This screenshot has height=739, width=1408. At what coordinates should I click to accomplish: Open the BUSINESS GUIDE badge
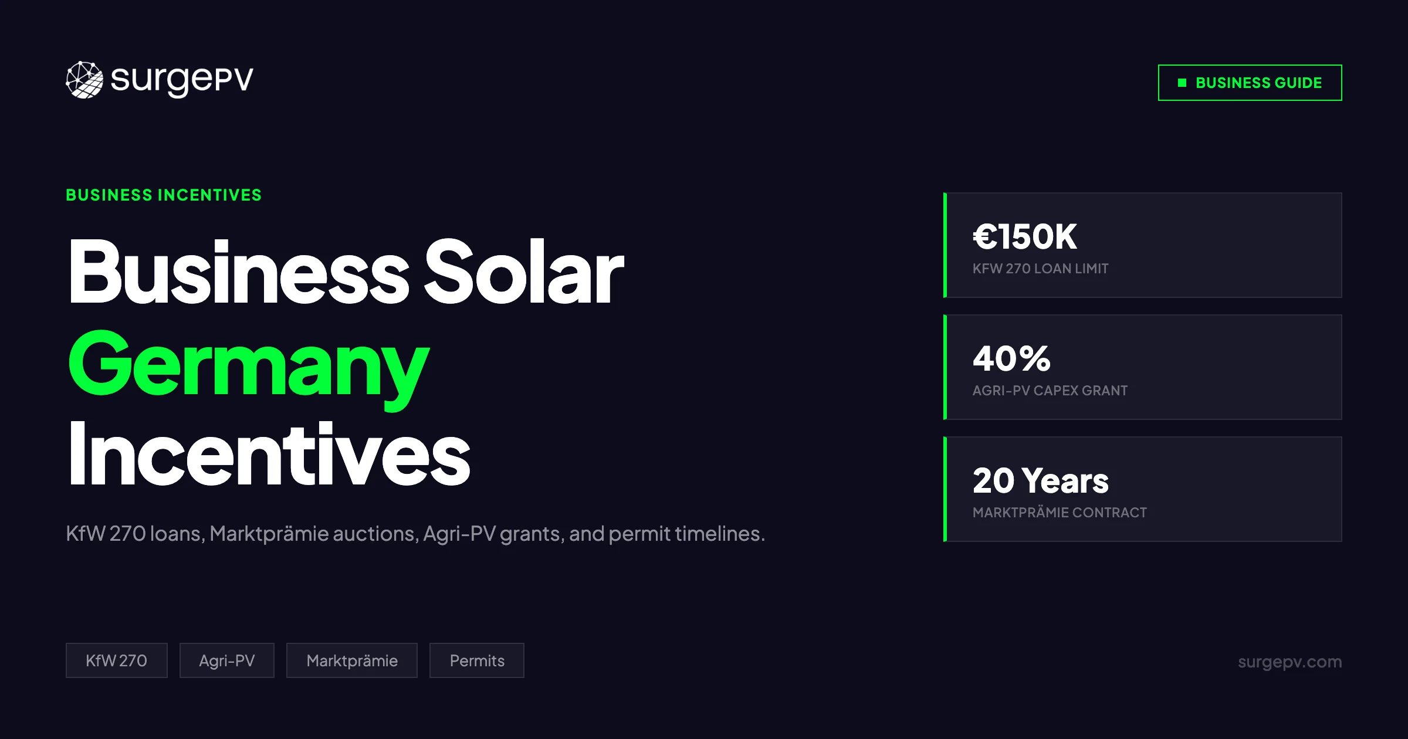pos(1250,83)
